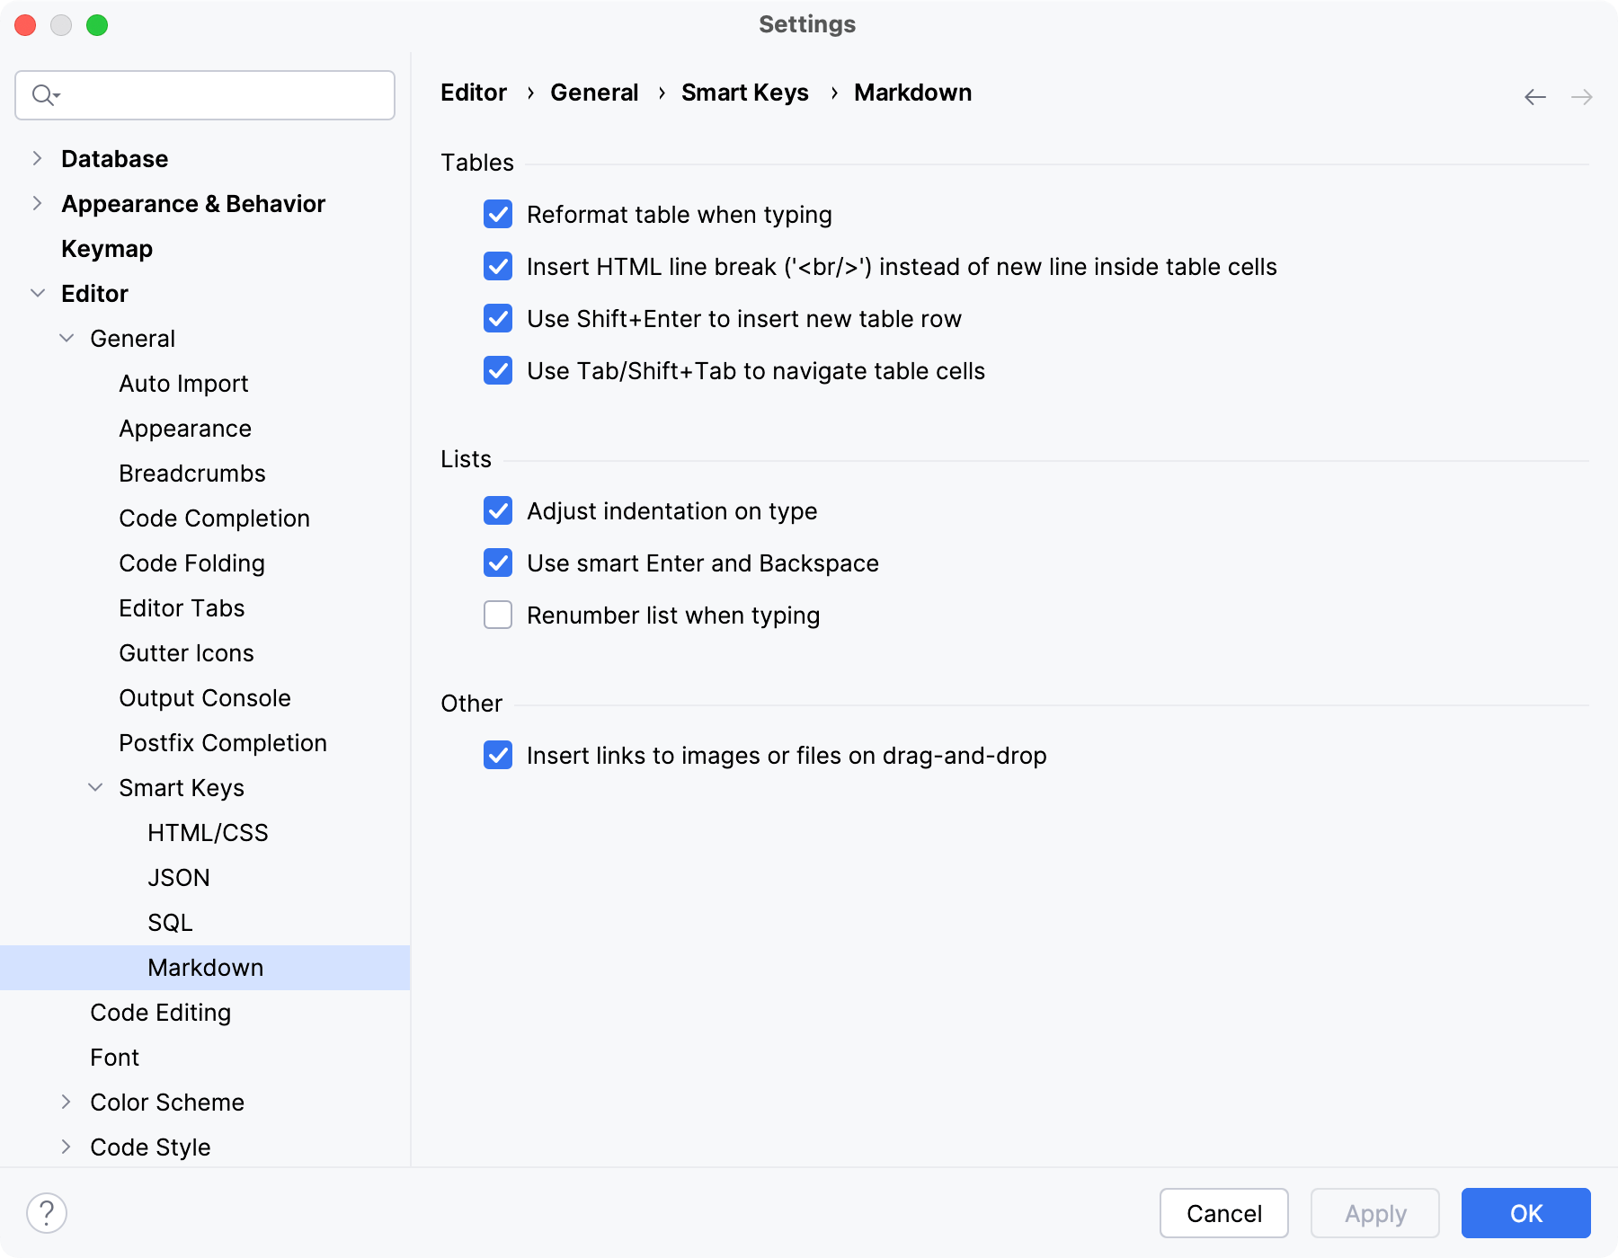Select SQL in the settings tree
The height and width of the screenshot is (1258, 1618).
click(170, 922)
